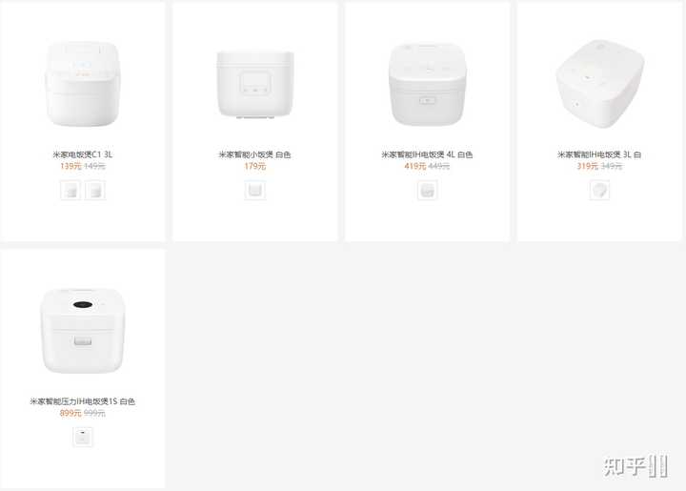The width and height of the screenshot is (686, 491).
Task: Select first color variant of 电饭煲C1 3L
Action: (71, 191)
